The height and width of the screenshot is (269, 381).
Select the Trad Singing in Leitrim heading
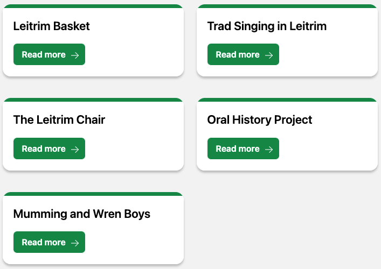[267, 26]
